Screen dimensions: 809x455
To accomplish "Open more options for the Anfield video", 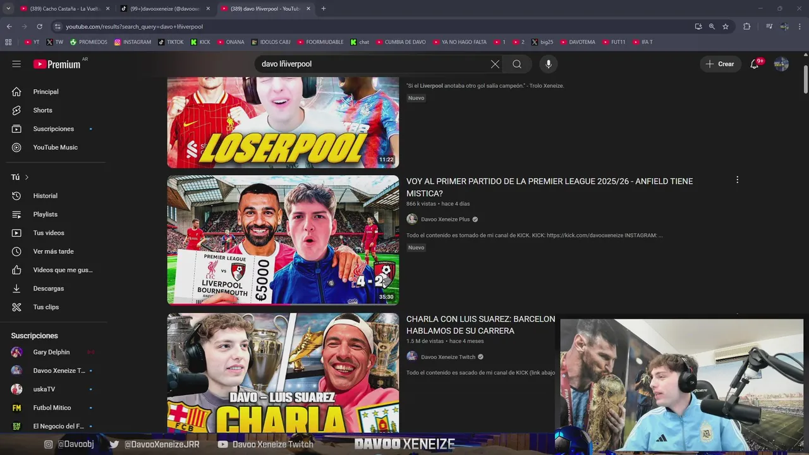I will point(737,180).
